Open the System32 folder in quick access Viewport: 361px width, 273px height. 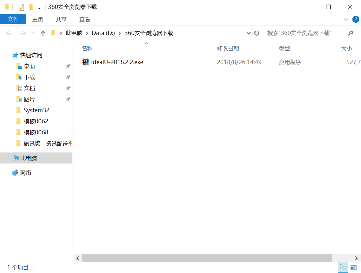36,110
